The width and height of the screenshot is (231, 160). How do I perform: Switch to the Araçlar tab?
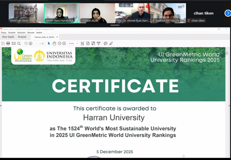[22, 37]
